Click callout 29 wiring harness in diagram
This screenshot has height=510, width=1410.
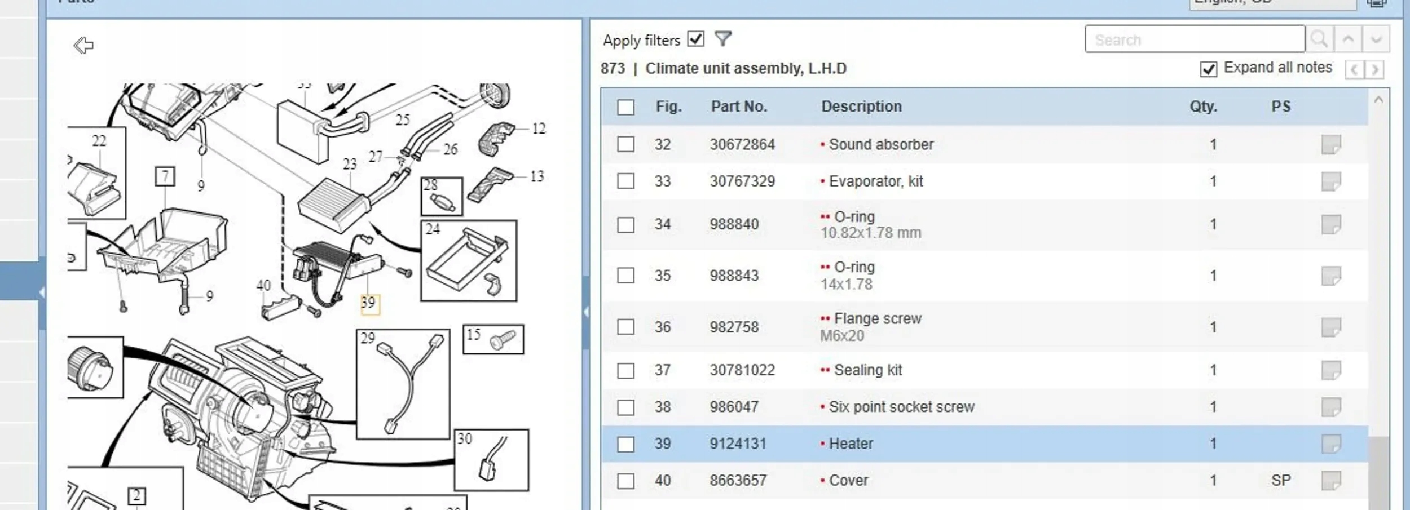[403, 384]
